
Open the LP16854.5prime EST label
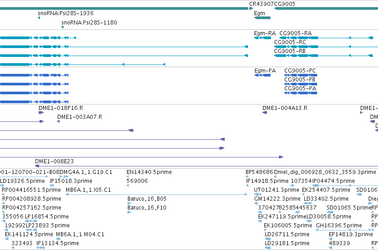point(47,217)
